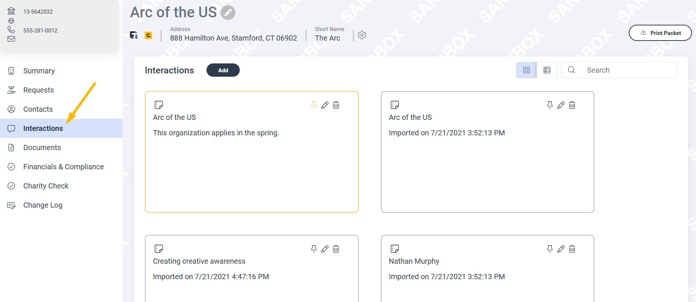The image size is (696, 302).
Task: Pin the Creating creative awareness note
Action: pos(314,249)
